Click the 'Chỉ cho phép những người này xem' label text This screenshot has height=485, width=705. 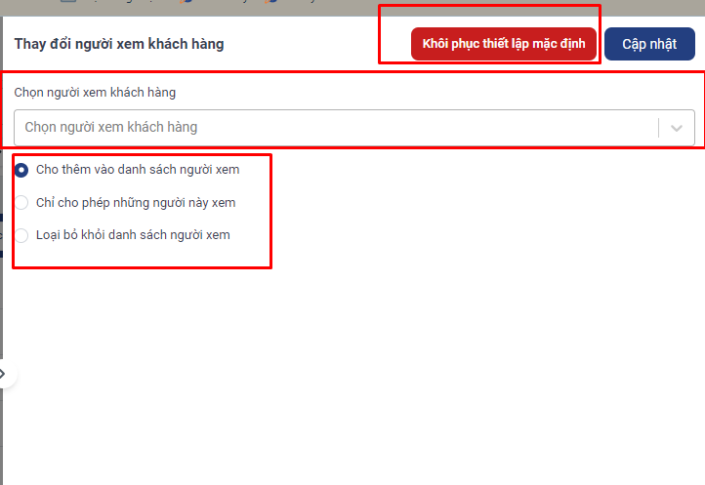tap(135, 203)
